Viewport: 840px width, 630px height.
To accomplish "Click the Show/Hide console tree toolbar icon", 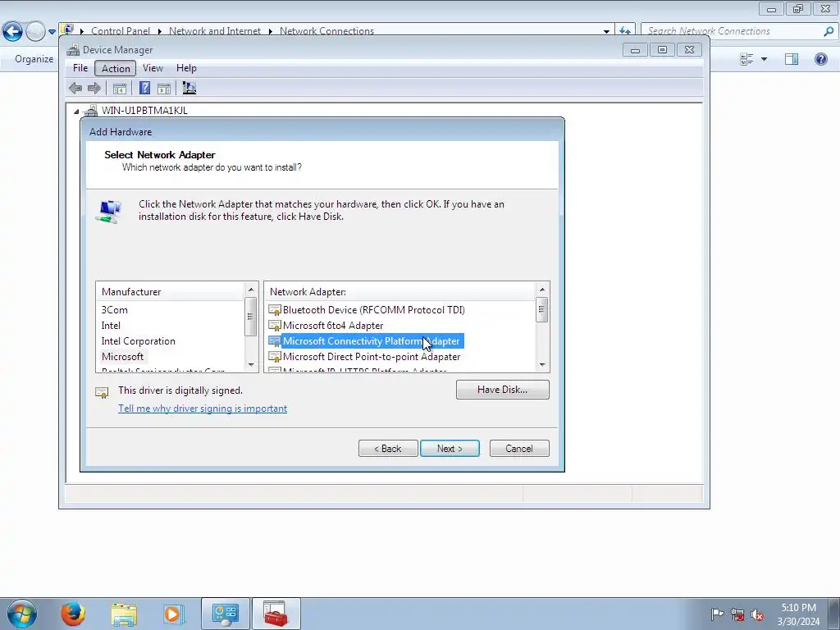I will click(x=120, y=89).
